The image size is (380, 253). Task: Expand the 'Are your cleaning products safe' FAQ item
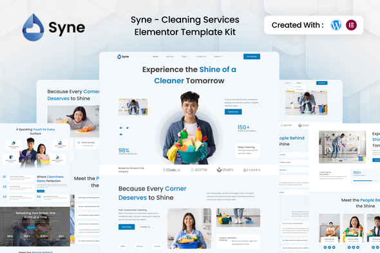[88, 207]
